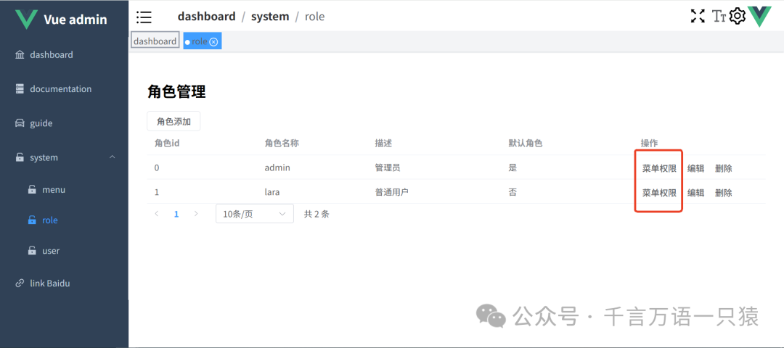Screen dimensions: 784x348
Task: Open the settings gear icon
Action: tap(738, 16)
